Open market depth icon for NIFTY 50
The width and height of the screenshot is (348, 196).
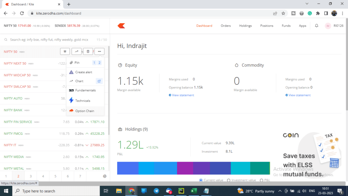click(x=65, y=52)
